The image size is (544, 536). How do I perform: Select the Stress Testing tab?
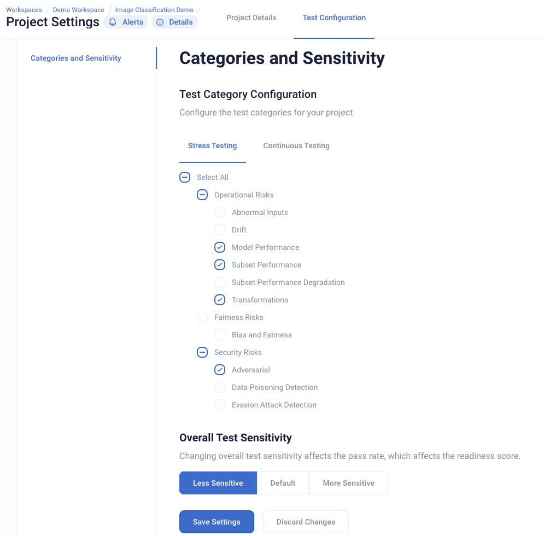pos(212,145)
